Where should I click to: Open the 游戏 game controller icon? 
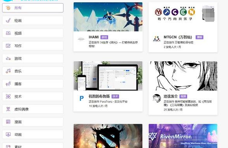click(8, 59)
